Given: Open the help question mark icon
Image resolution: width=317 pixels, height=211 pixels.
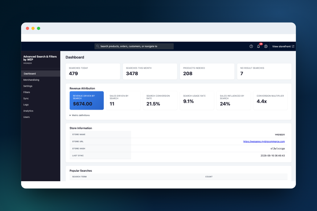Looking at the screenshot, I should (x=251, y=47).
